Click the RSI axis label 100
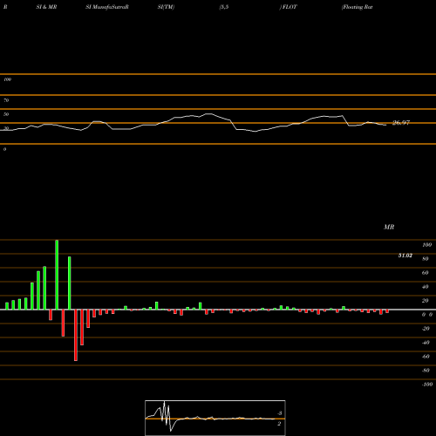This screenshot has height=436, width=436. click(x=8, y=79)
